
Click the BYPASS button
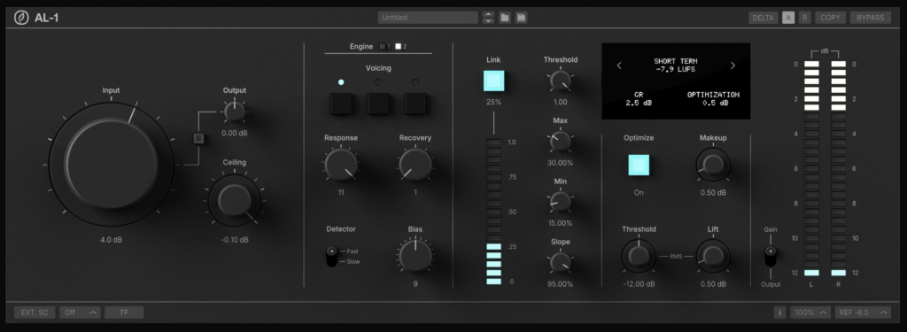(871, 18)
